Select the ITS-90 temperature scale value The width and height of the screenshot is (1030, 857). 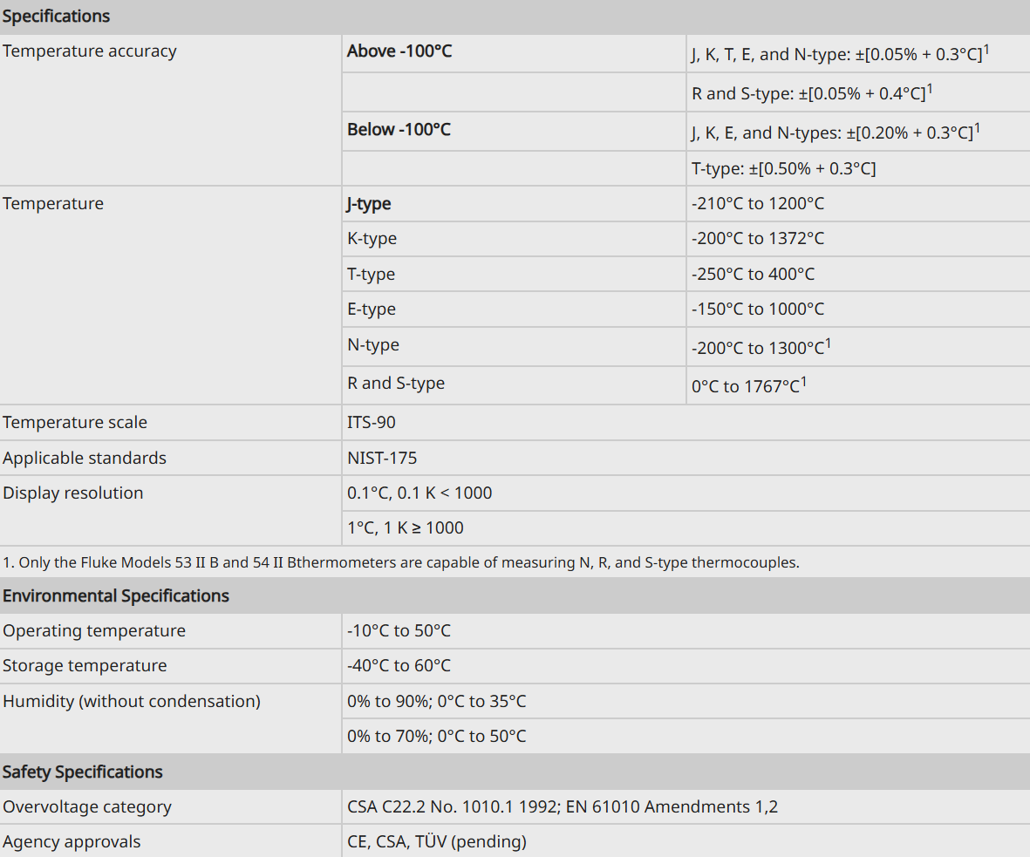(x=372, y=422)
